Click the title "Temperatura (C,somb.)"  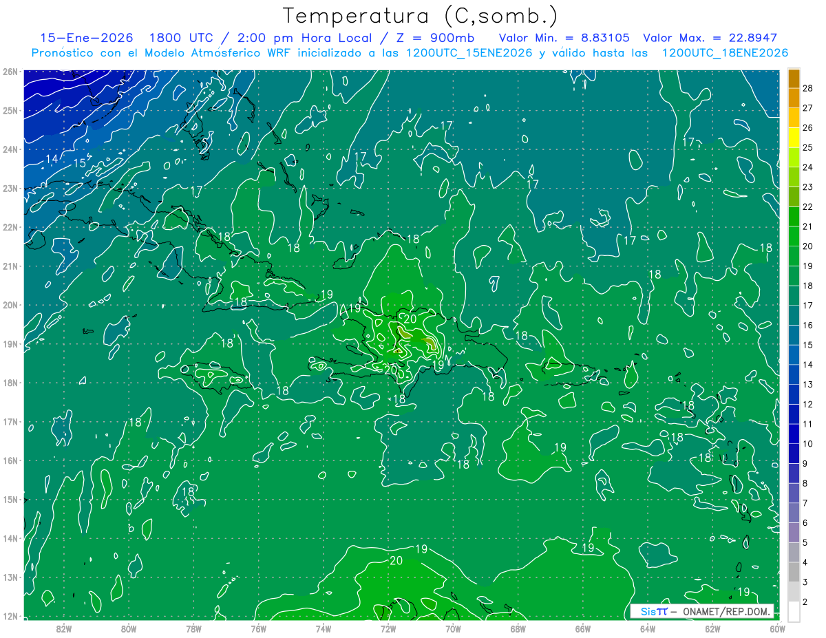(421, 16)
